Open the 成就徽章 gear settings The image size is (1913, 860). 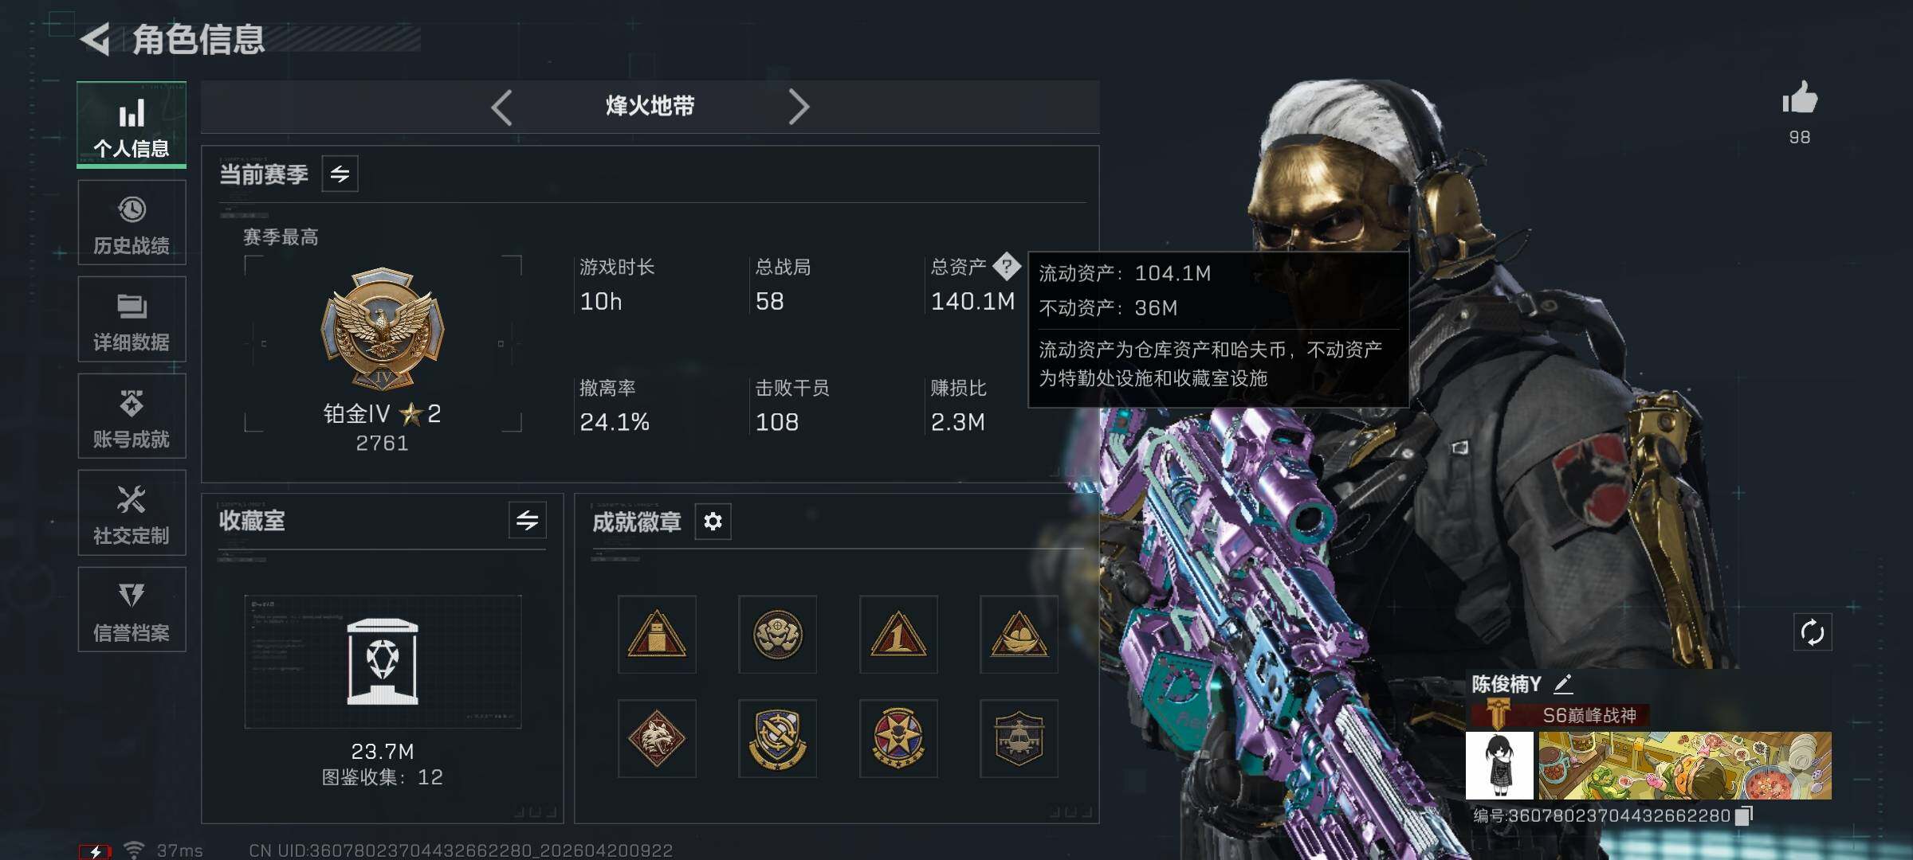[x=713, y=522]
